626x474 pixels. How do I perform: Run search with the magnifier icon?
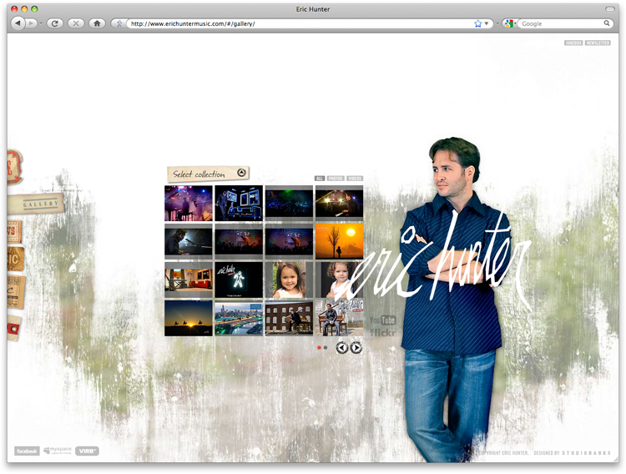coord(607,23)
